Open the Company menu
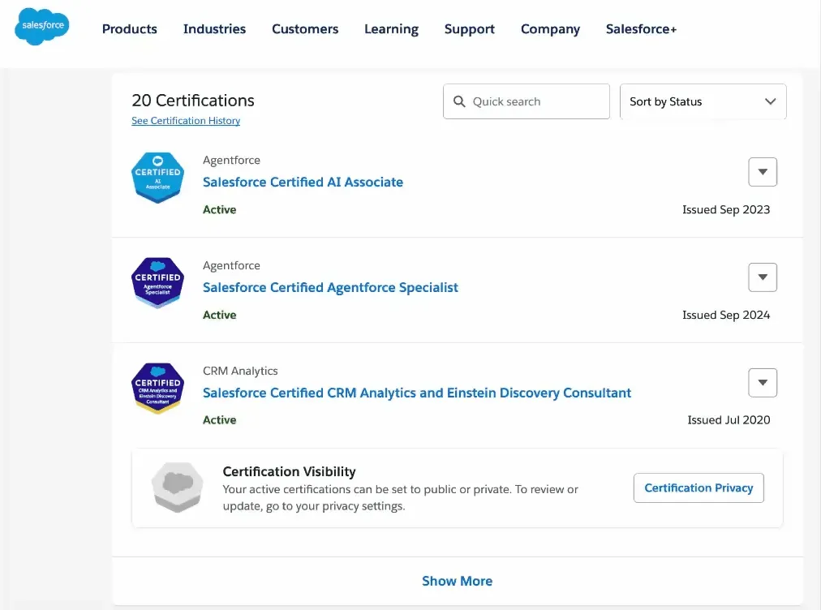The width and height of the screenshot is (821, 610). pos(550,29)
